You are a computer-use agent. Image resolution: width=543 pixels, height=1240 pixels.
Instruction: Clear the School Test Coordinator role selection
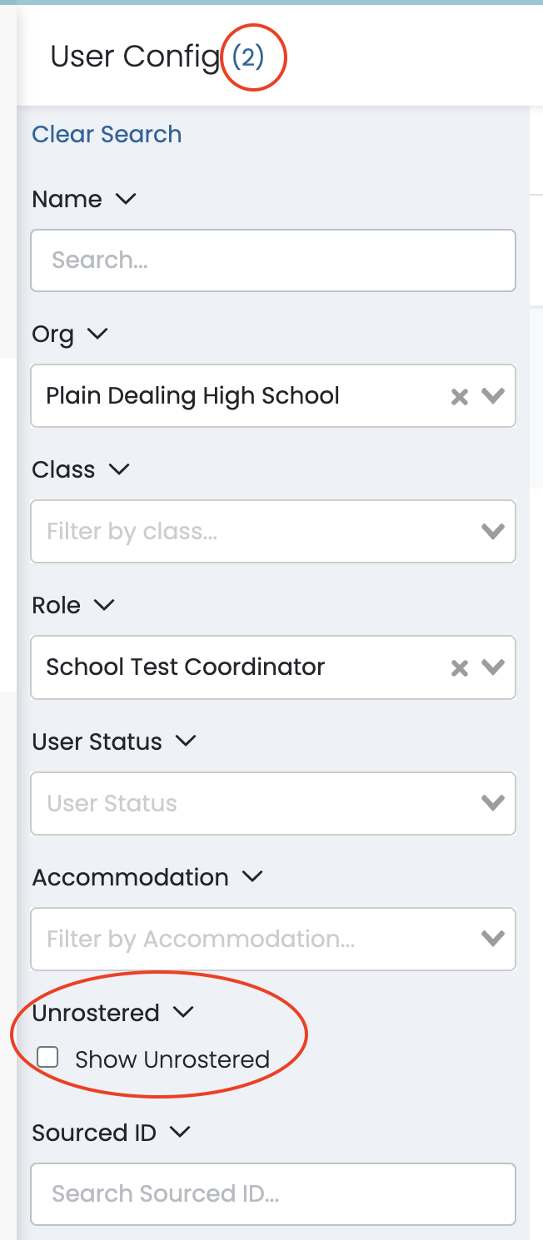459,667
